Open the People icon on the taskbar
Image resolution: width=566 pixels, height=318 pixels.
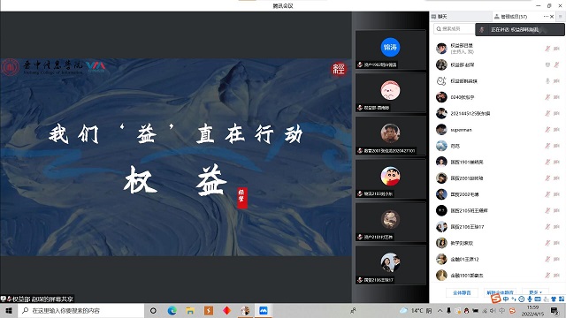click(x=353, y=310)
